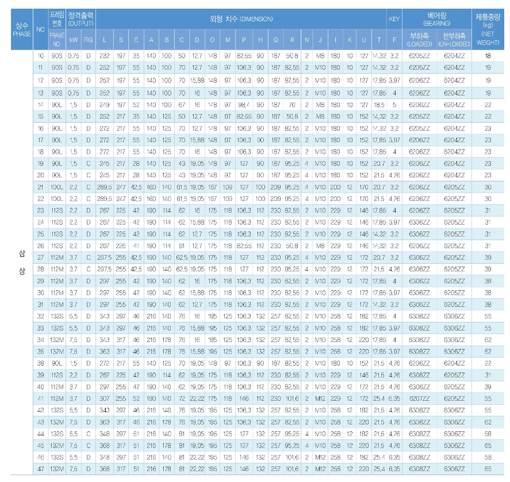
Task: Click net weight "58" in row NO 44
Action: coord(488,434)
